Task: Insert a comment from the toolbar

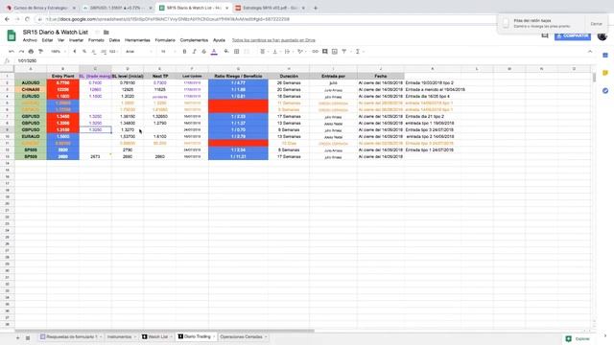Action: 325,52
